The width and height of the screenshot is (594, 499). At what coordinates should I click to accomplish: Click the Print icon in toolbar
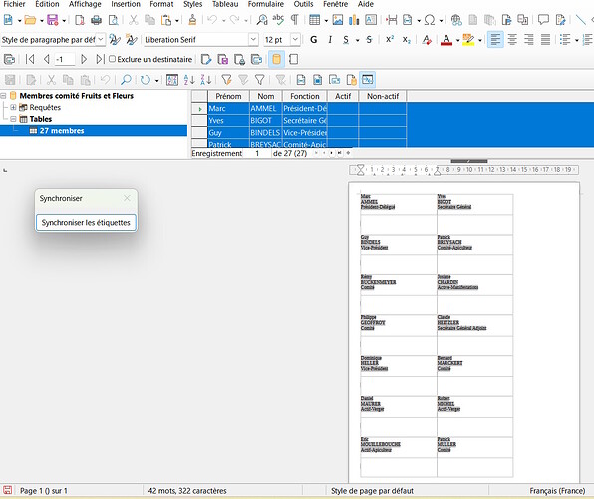(96, 20)
